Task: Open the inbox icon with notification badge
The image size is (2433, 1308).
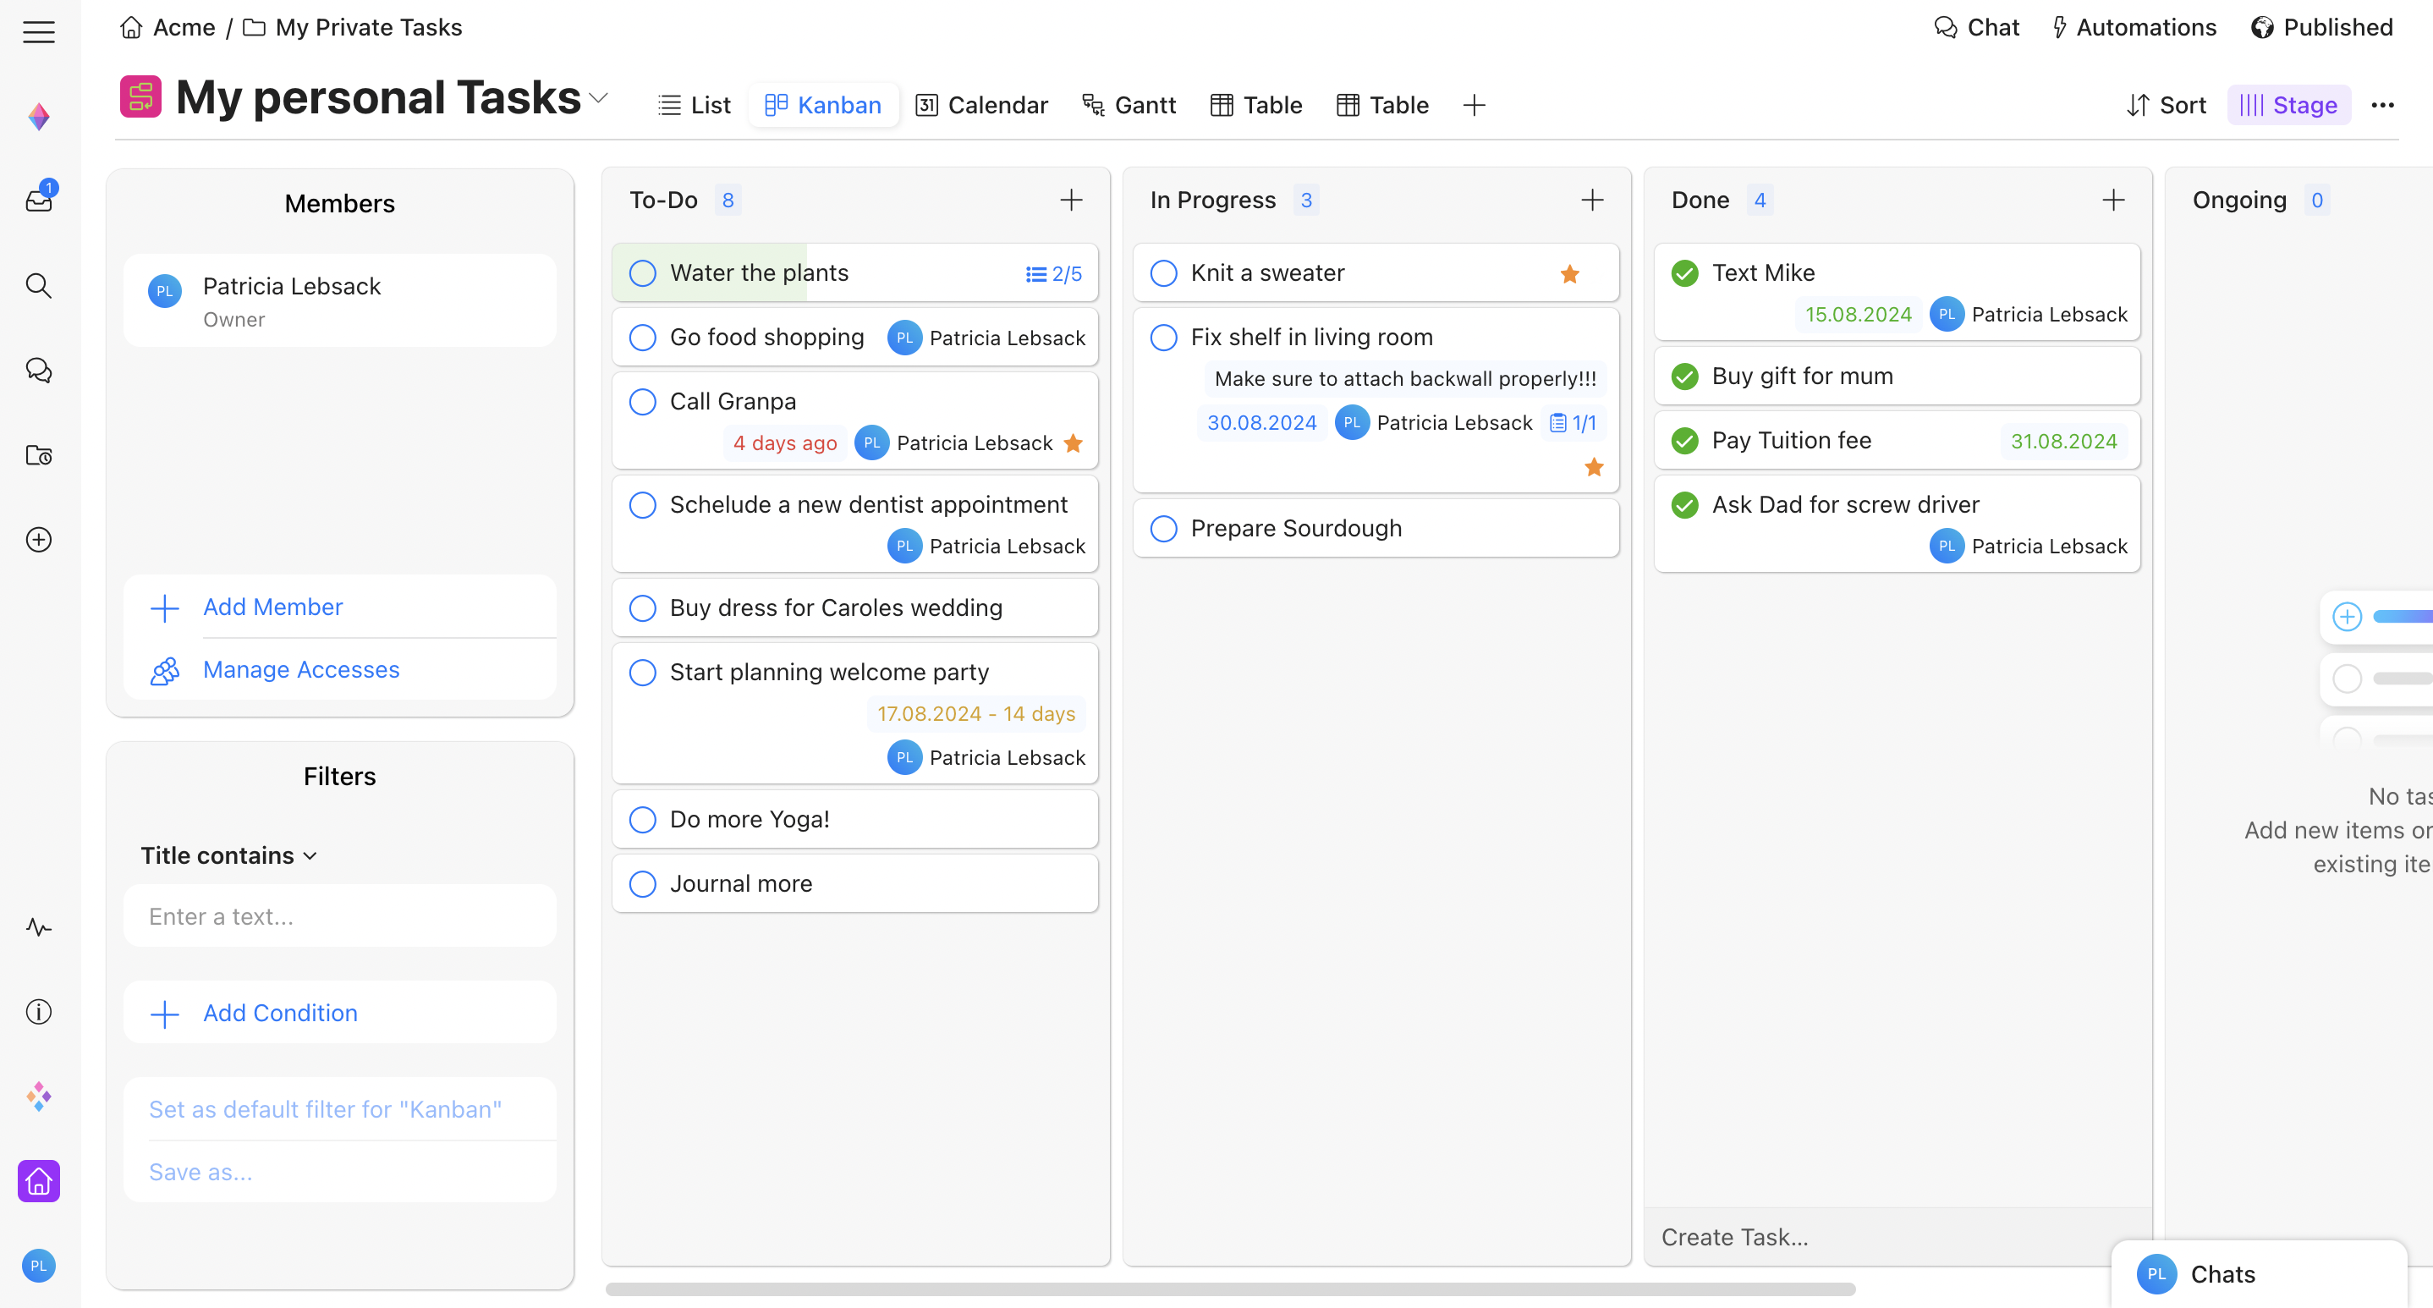Action: [x=39, y=200]
